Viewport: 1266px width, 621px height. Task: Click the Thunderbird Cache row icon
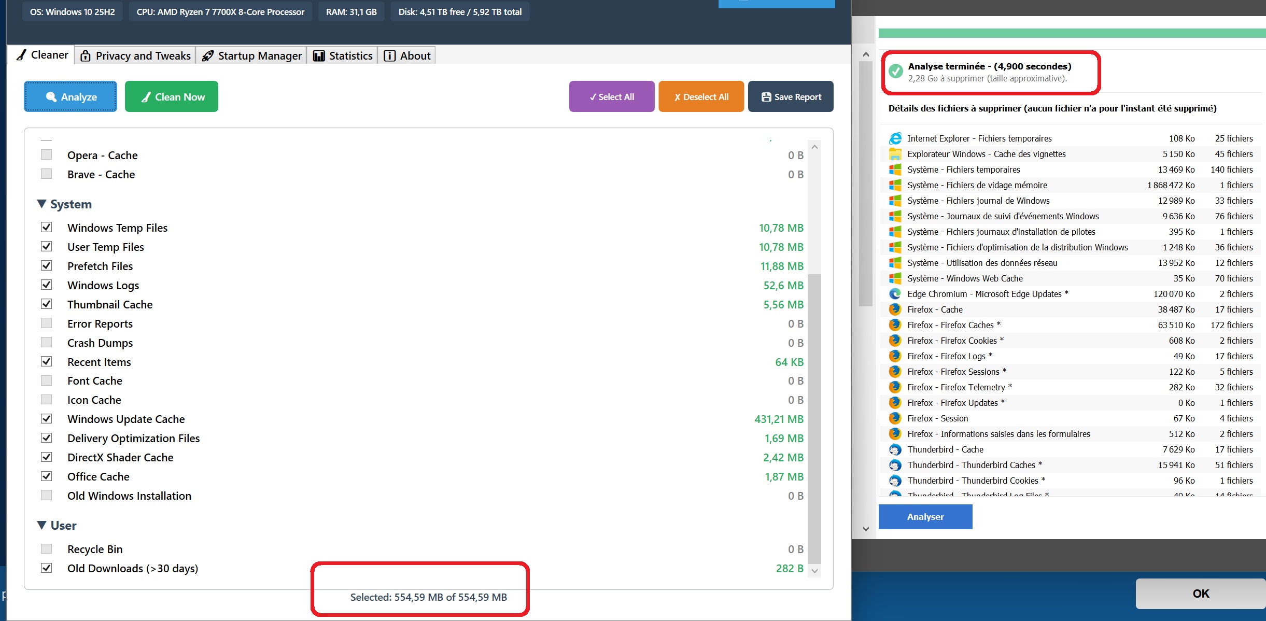pos(895,449)
